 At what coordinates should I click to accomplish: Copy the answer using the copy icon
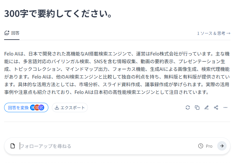click(x=197, y=107)
